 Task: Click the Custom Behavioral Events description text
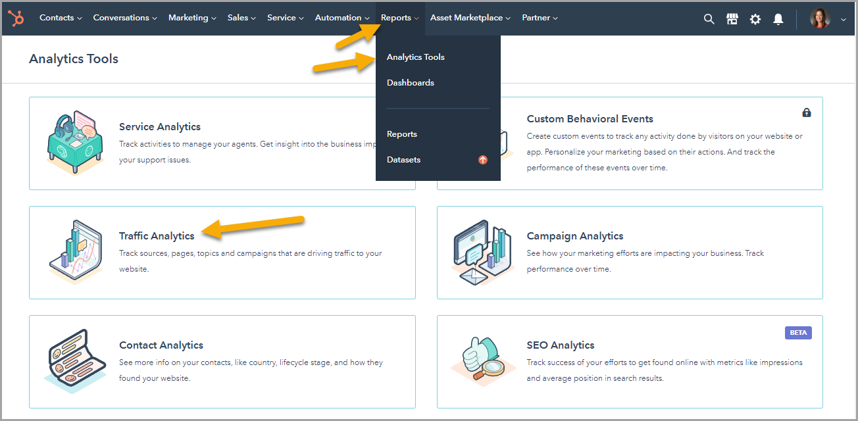coord(665,152)
